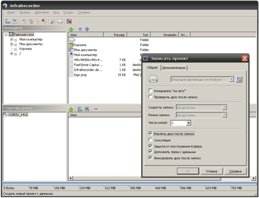Enable the Симуляция checkbox
This screenshot has height=198, width=259.
click(x=150, y=140)
